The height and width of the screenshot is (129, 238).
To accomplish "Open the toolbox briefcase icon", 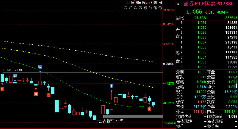I will (140, 8).
